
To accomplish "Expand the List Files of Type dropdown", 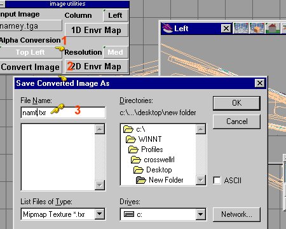I will tap(100, 214).
